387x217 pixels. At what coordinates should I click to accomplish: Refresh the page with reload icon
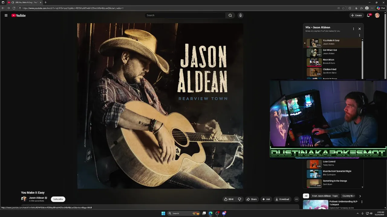coord(14,8)
